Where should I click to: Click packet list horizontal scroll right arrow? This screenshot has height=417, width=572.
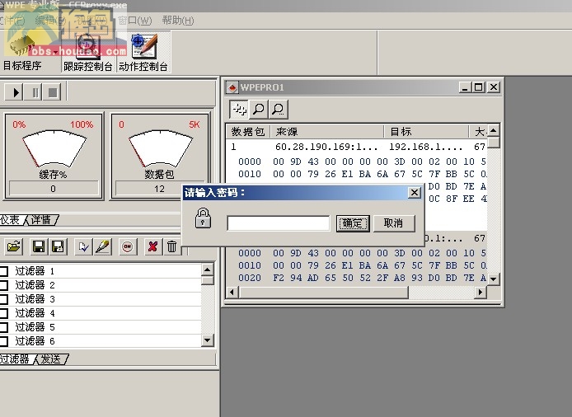pyautogui.click(x=481, y=293)
